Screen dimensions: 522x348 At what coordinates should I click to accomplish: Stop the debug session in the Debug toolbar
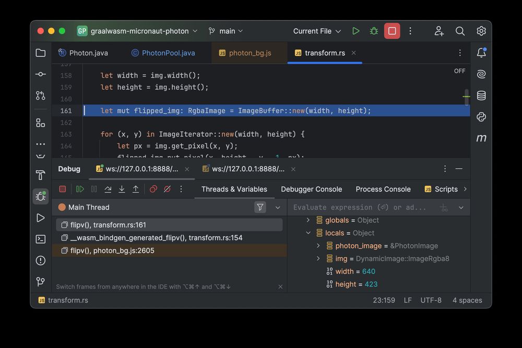point(63,189)
